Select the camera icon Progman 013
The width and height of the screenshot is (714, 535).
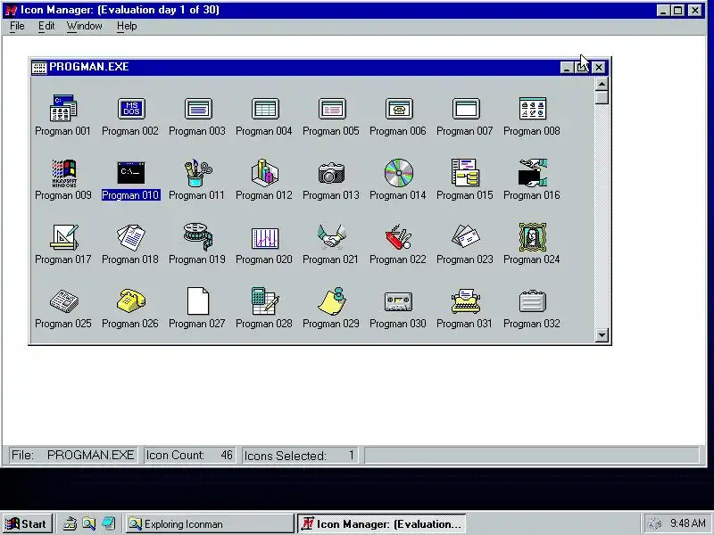click(331, 173)
